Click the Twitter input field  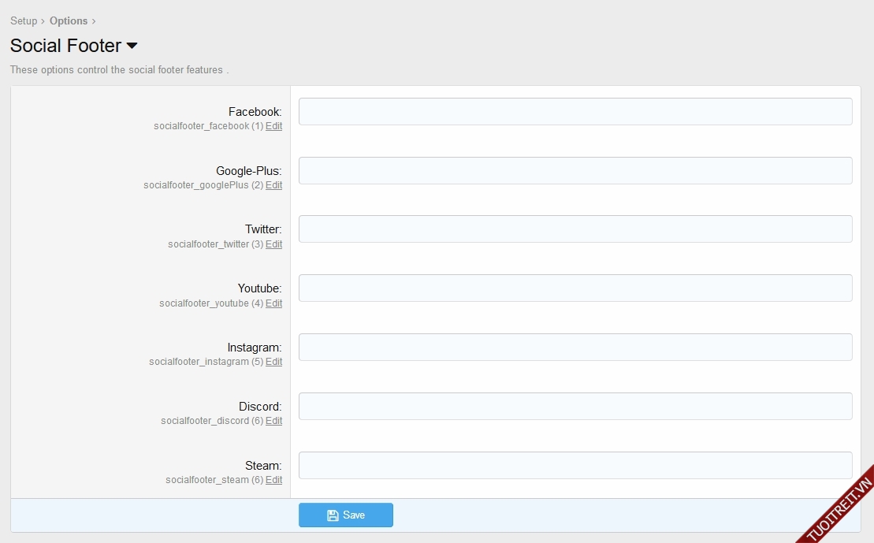tap(575, 229)
